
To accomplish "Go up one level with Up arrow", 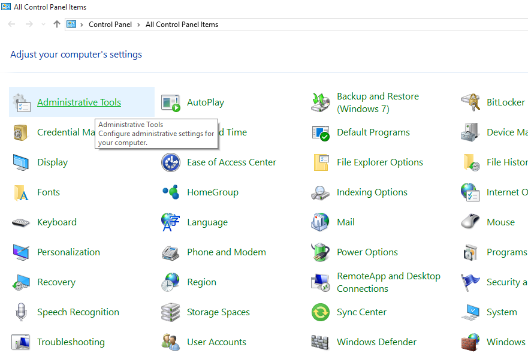I will (56, 24).
